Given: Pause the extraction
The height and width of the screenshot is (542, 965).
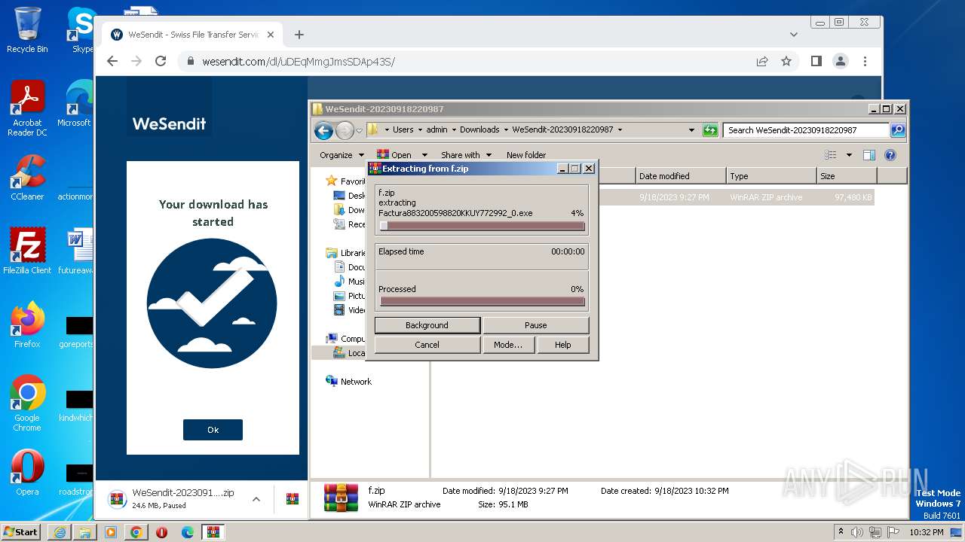Looking at the screenshot, I should (536, 325).
